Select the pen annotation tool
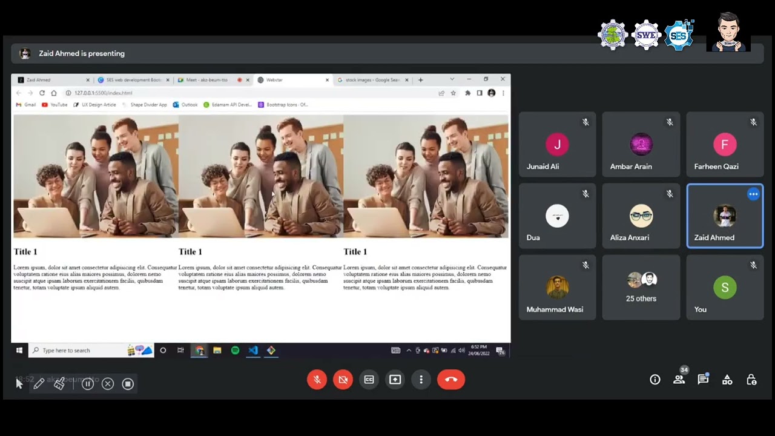This screenshot has height=436, width=775. coord(39,383)
